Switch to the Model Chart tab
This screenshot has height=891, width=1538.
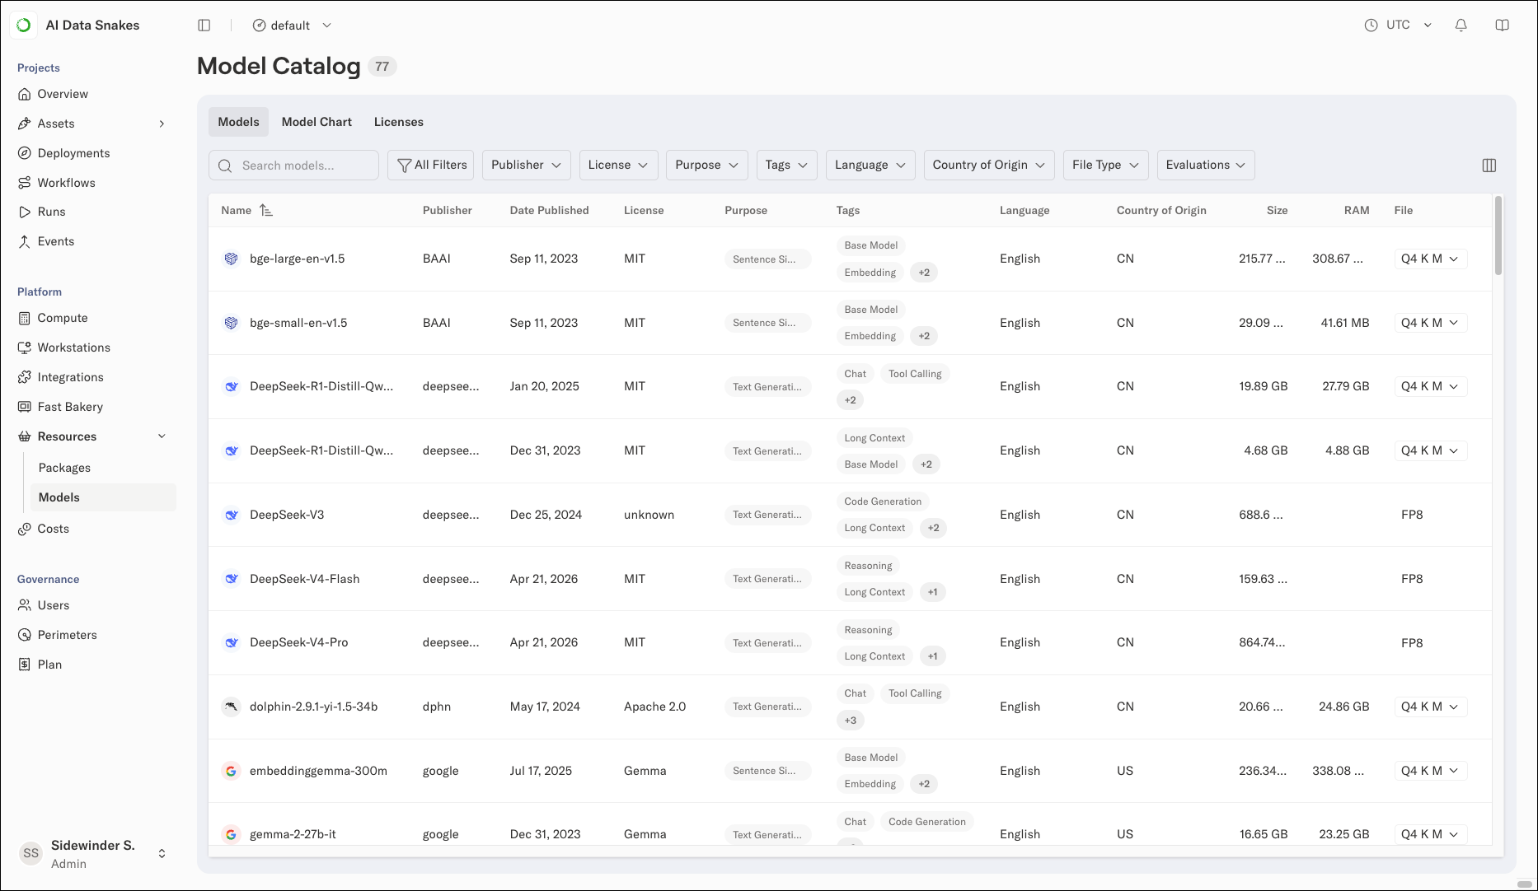pyautogui.click(x=317, y=122)
